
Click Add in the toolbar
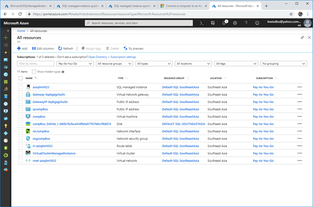tap(22, 48)
